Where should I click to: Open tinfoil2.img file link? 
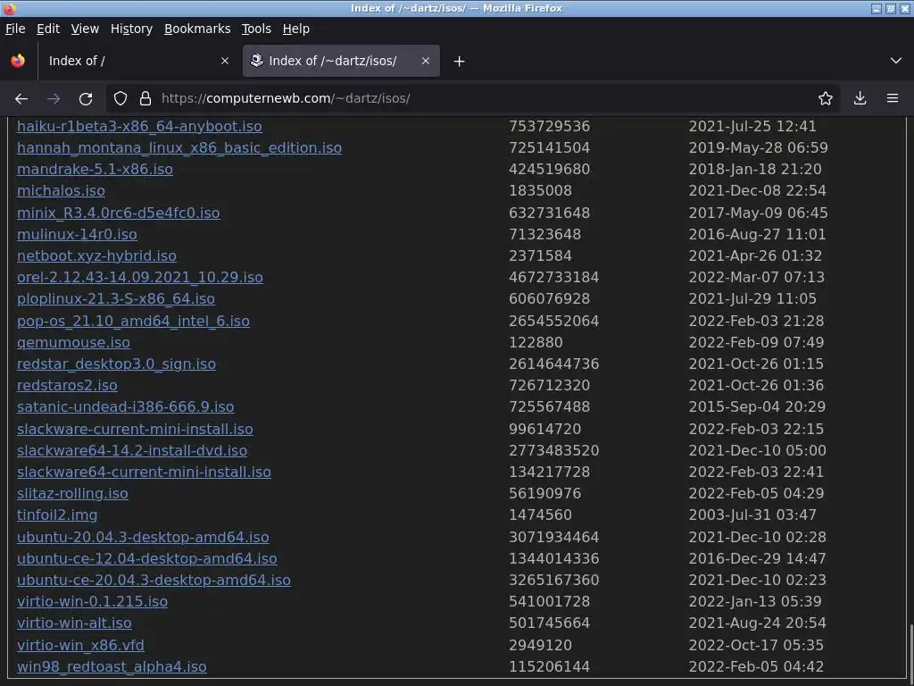coord(57,515)
